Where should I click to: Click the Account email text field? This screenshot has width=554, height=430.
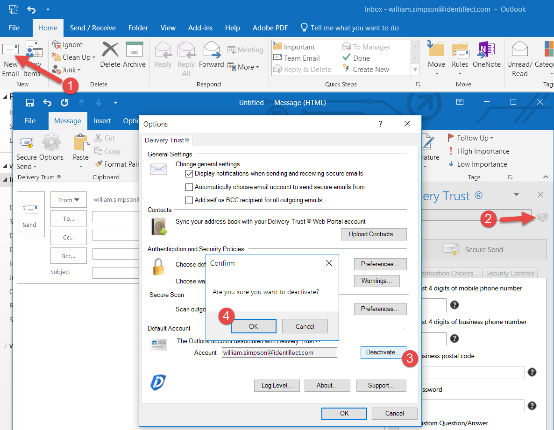pos(279,353)
